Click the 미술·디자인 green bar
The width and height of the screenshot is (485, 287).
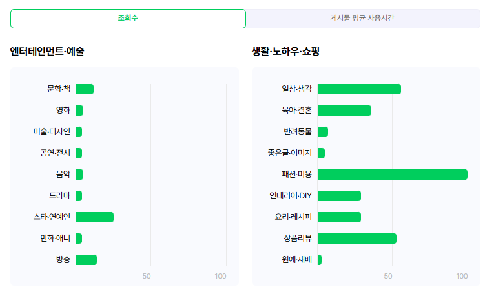(x=79, y=132)
